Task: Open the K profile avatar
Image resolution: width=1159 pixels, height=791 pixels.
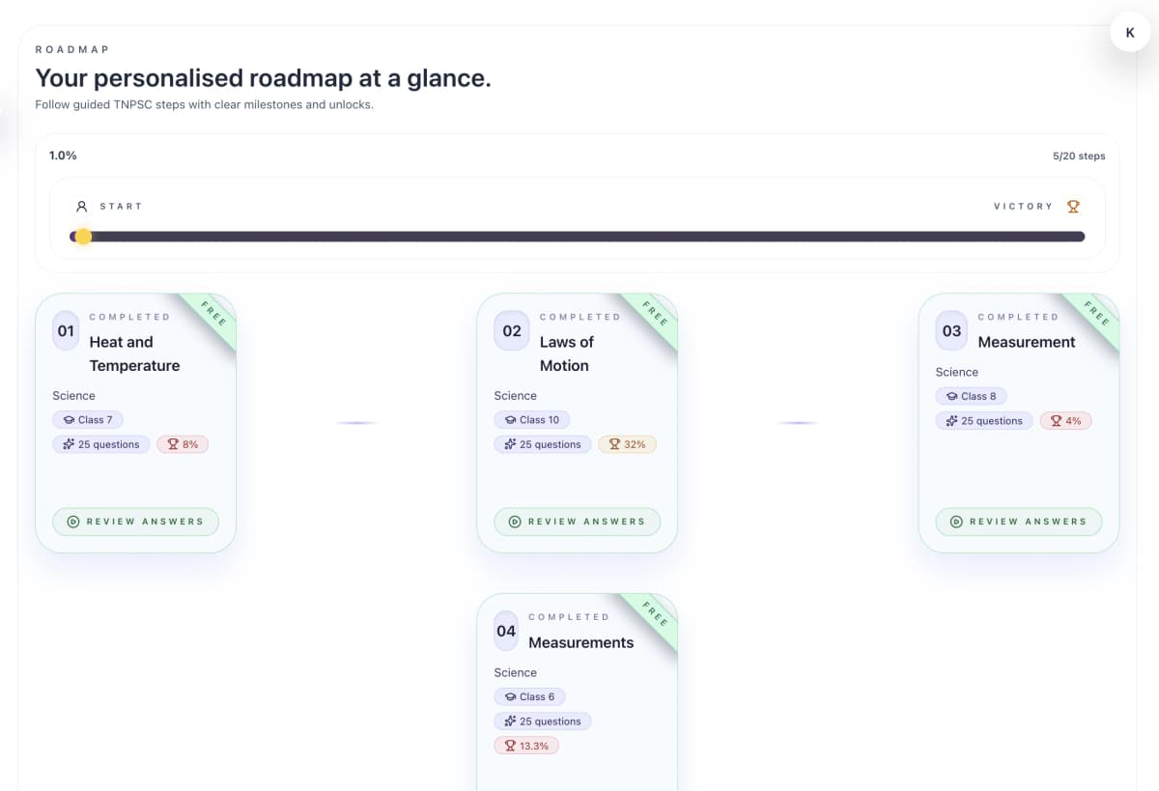Action: click(1129, 31)
